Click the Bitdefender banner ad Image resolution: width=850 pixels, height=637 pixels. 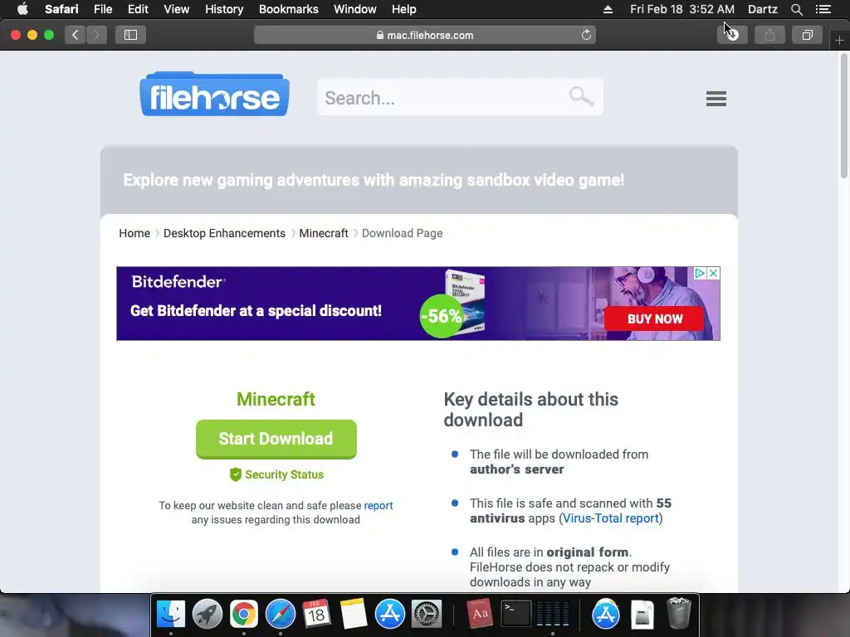(x=418, y=304)
